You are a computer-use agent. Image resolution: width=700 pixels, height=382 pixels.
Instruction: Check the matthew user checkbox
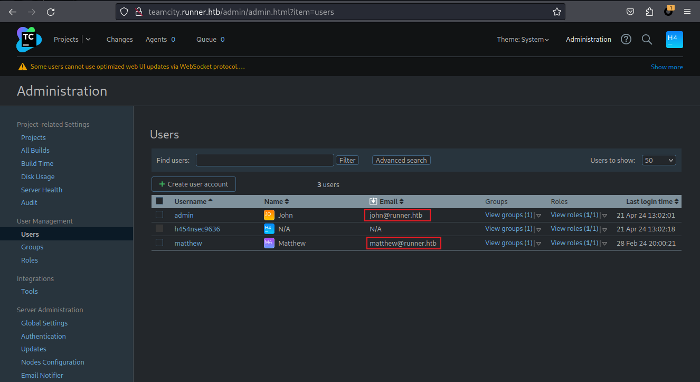click(x=159, y=243)
